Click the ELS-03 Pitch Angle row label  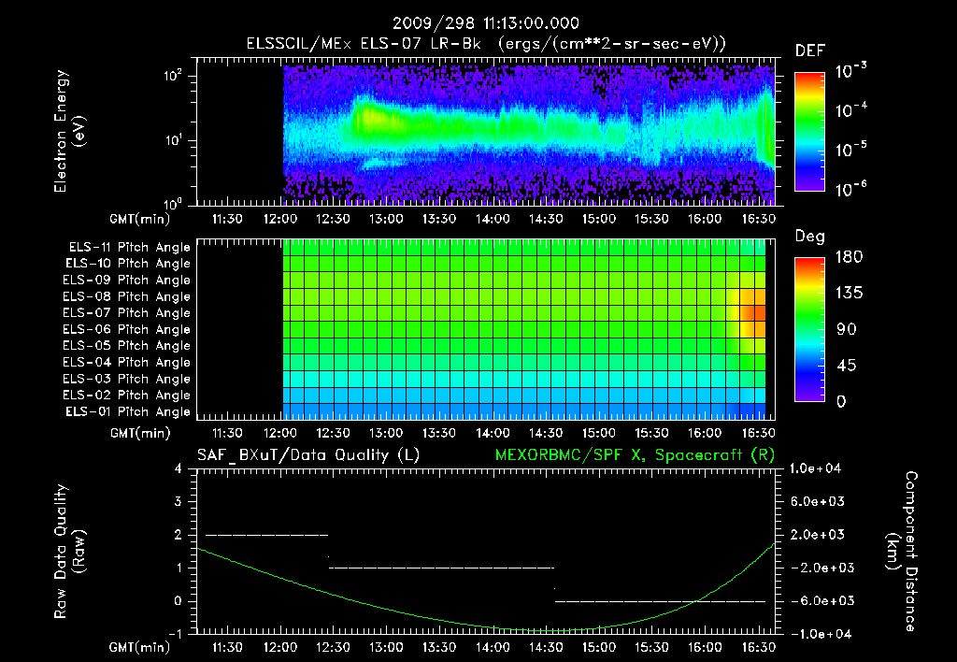127,380
